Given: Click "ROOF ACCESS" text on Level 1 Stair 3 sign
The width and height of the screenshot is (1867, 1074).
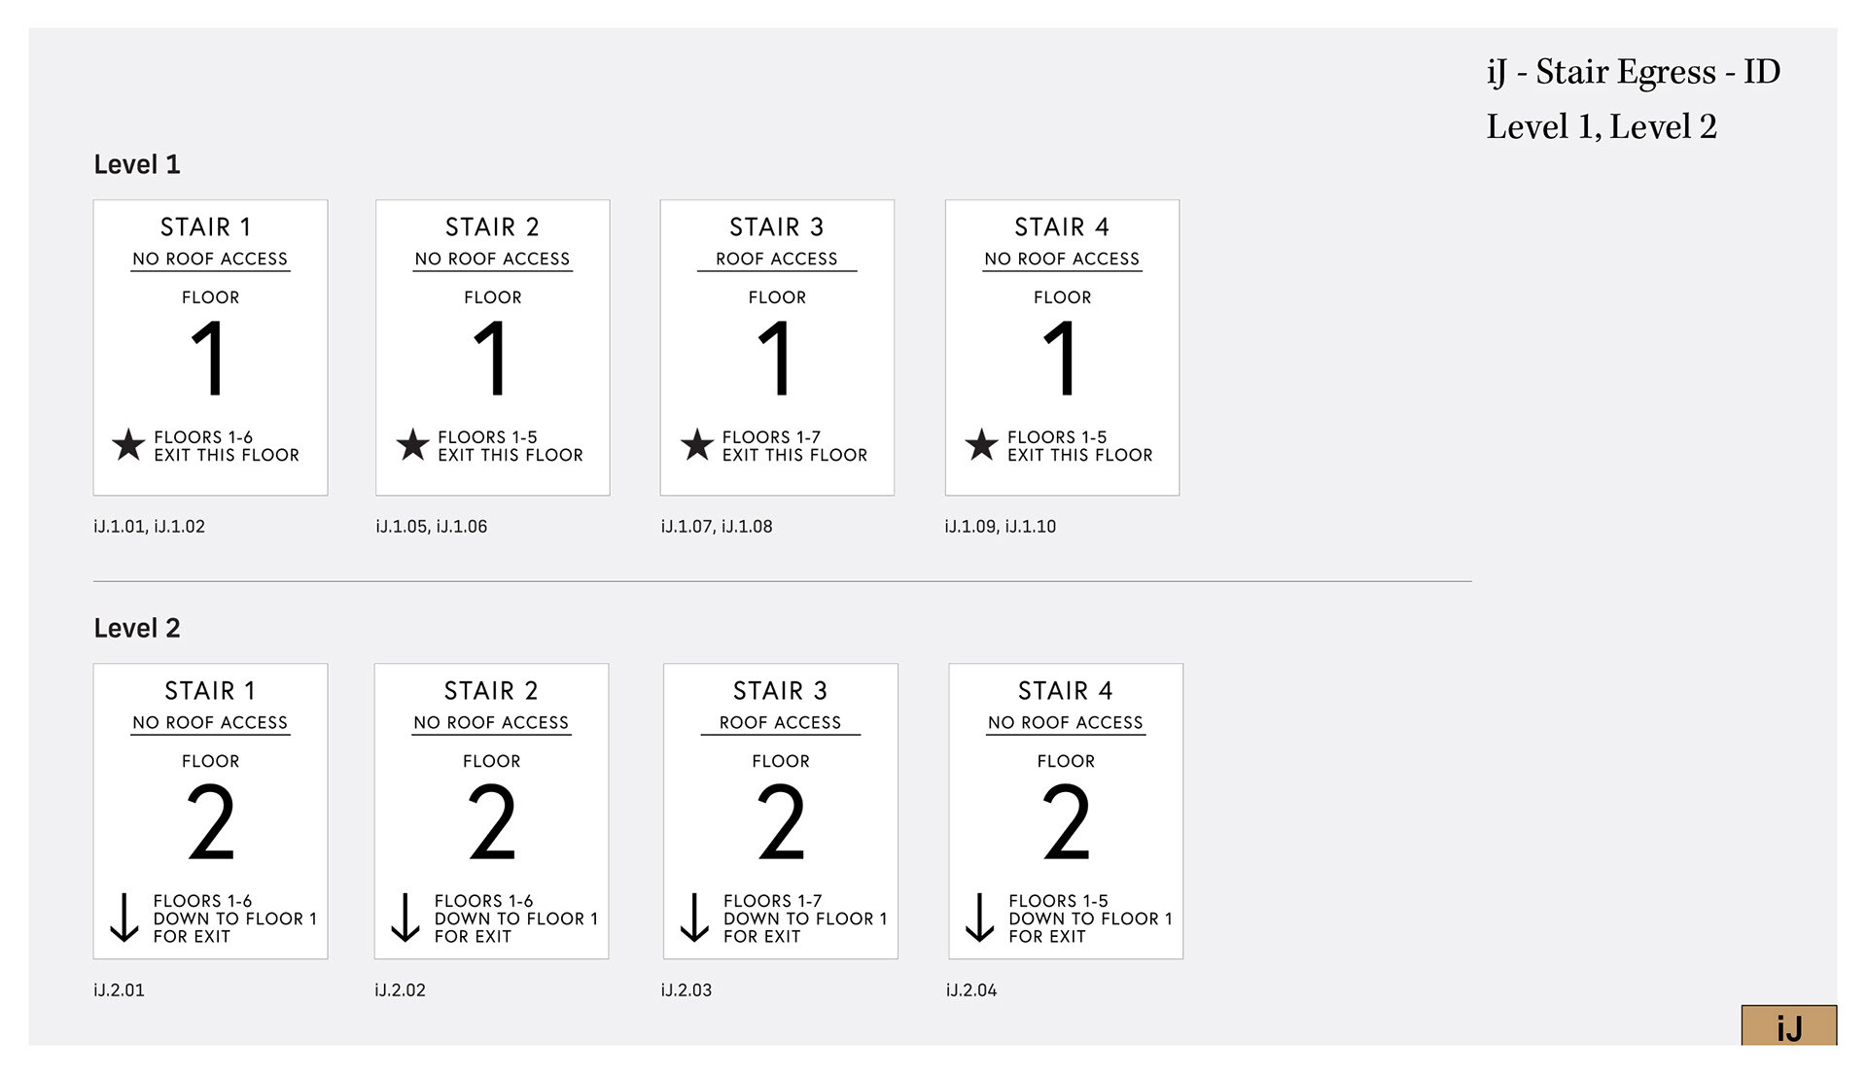Looking at the screenshot, I should (776, 259).
